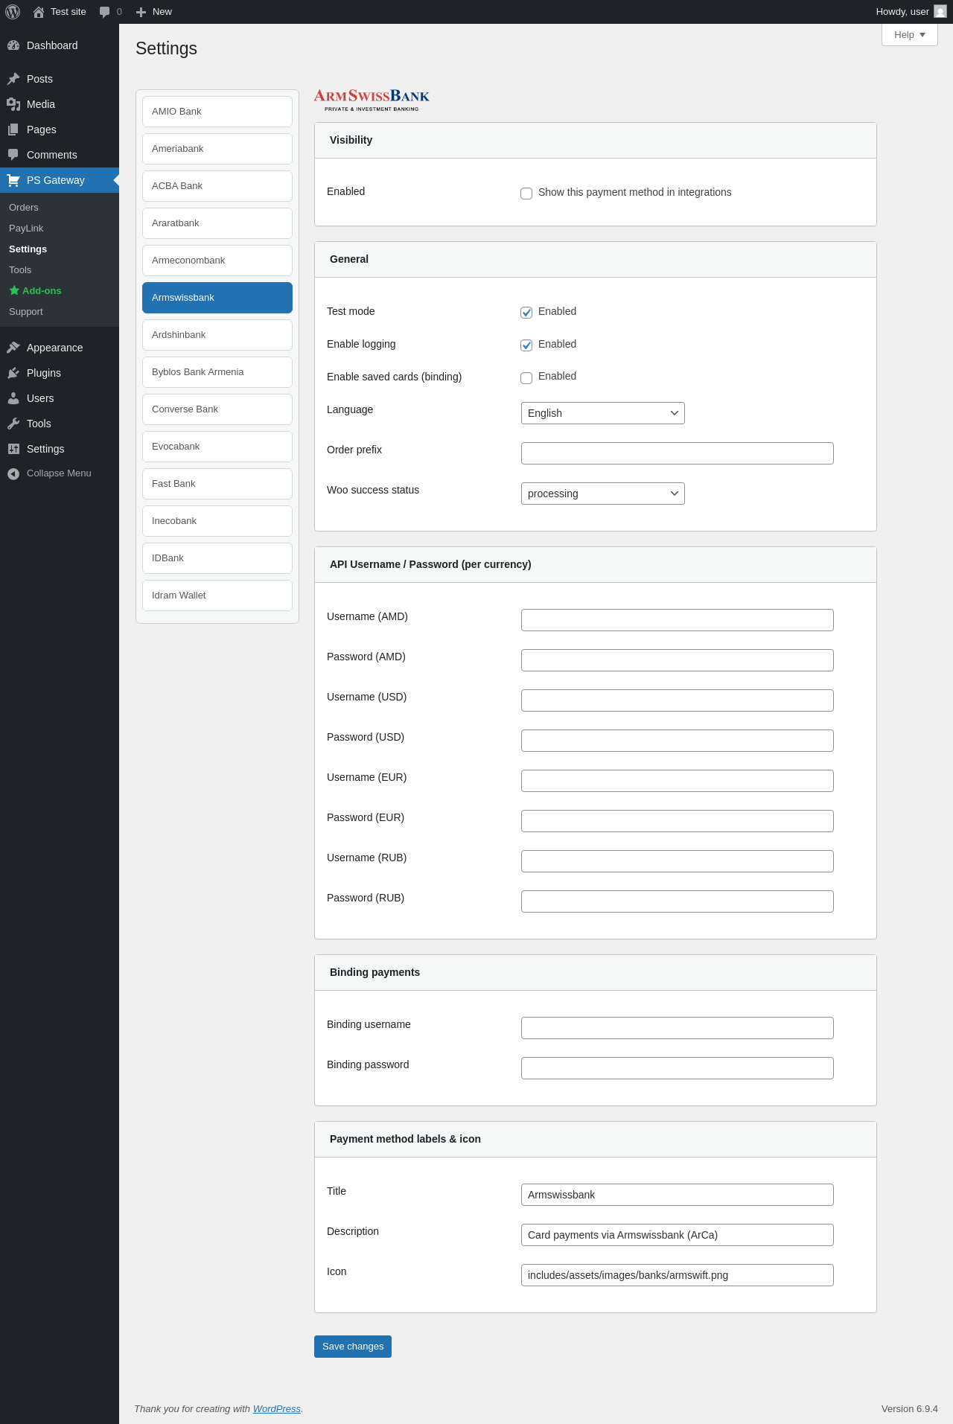Image resolution: width=953 pixels, height=1424 pixels.
Task: Open the Woo success status dropdown
Action: [x=602, y=494]
